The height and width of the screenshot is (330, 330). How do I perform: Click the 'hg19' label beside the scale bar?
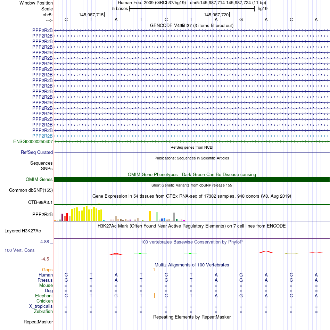263,9
